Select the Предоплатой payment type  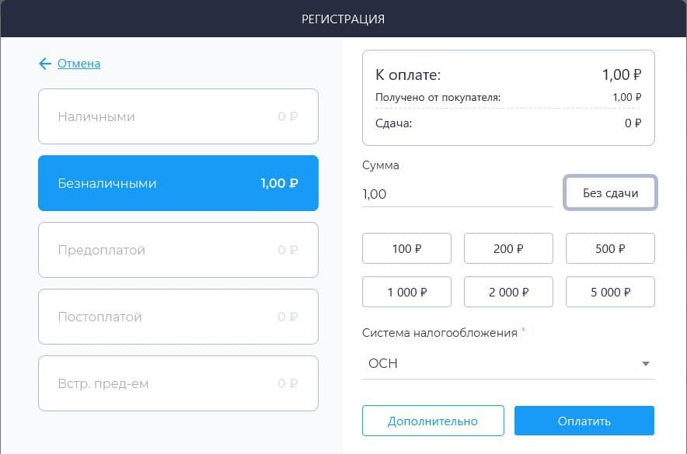click(x=178, y=250)
